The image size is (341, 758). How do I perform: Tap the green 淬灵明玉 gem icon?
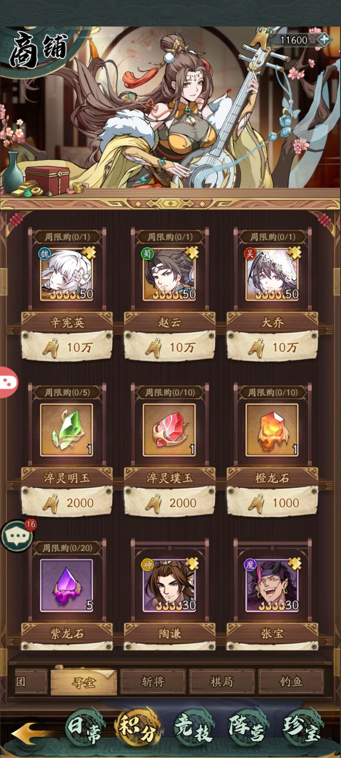(x=67, y=430)
